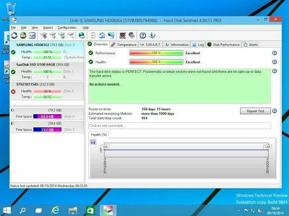The image size is (289, 216).
Task: Click the disk icon with green check badge
Action: point(62,35)
